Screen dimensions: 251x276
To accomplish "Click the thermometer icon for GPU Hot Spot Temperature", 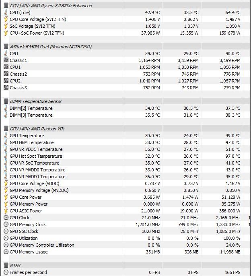I will click(6, 156).
